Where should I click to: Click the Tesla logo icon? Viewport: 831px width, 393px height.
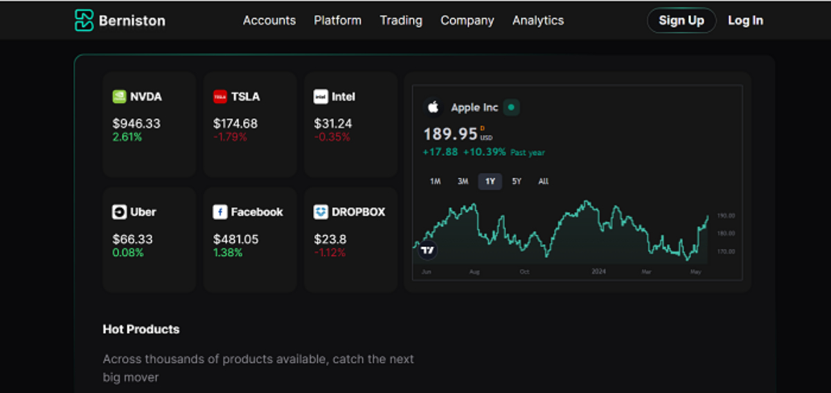220,97
